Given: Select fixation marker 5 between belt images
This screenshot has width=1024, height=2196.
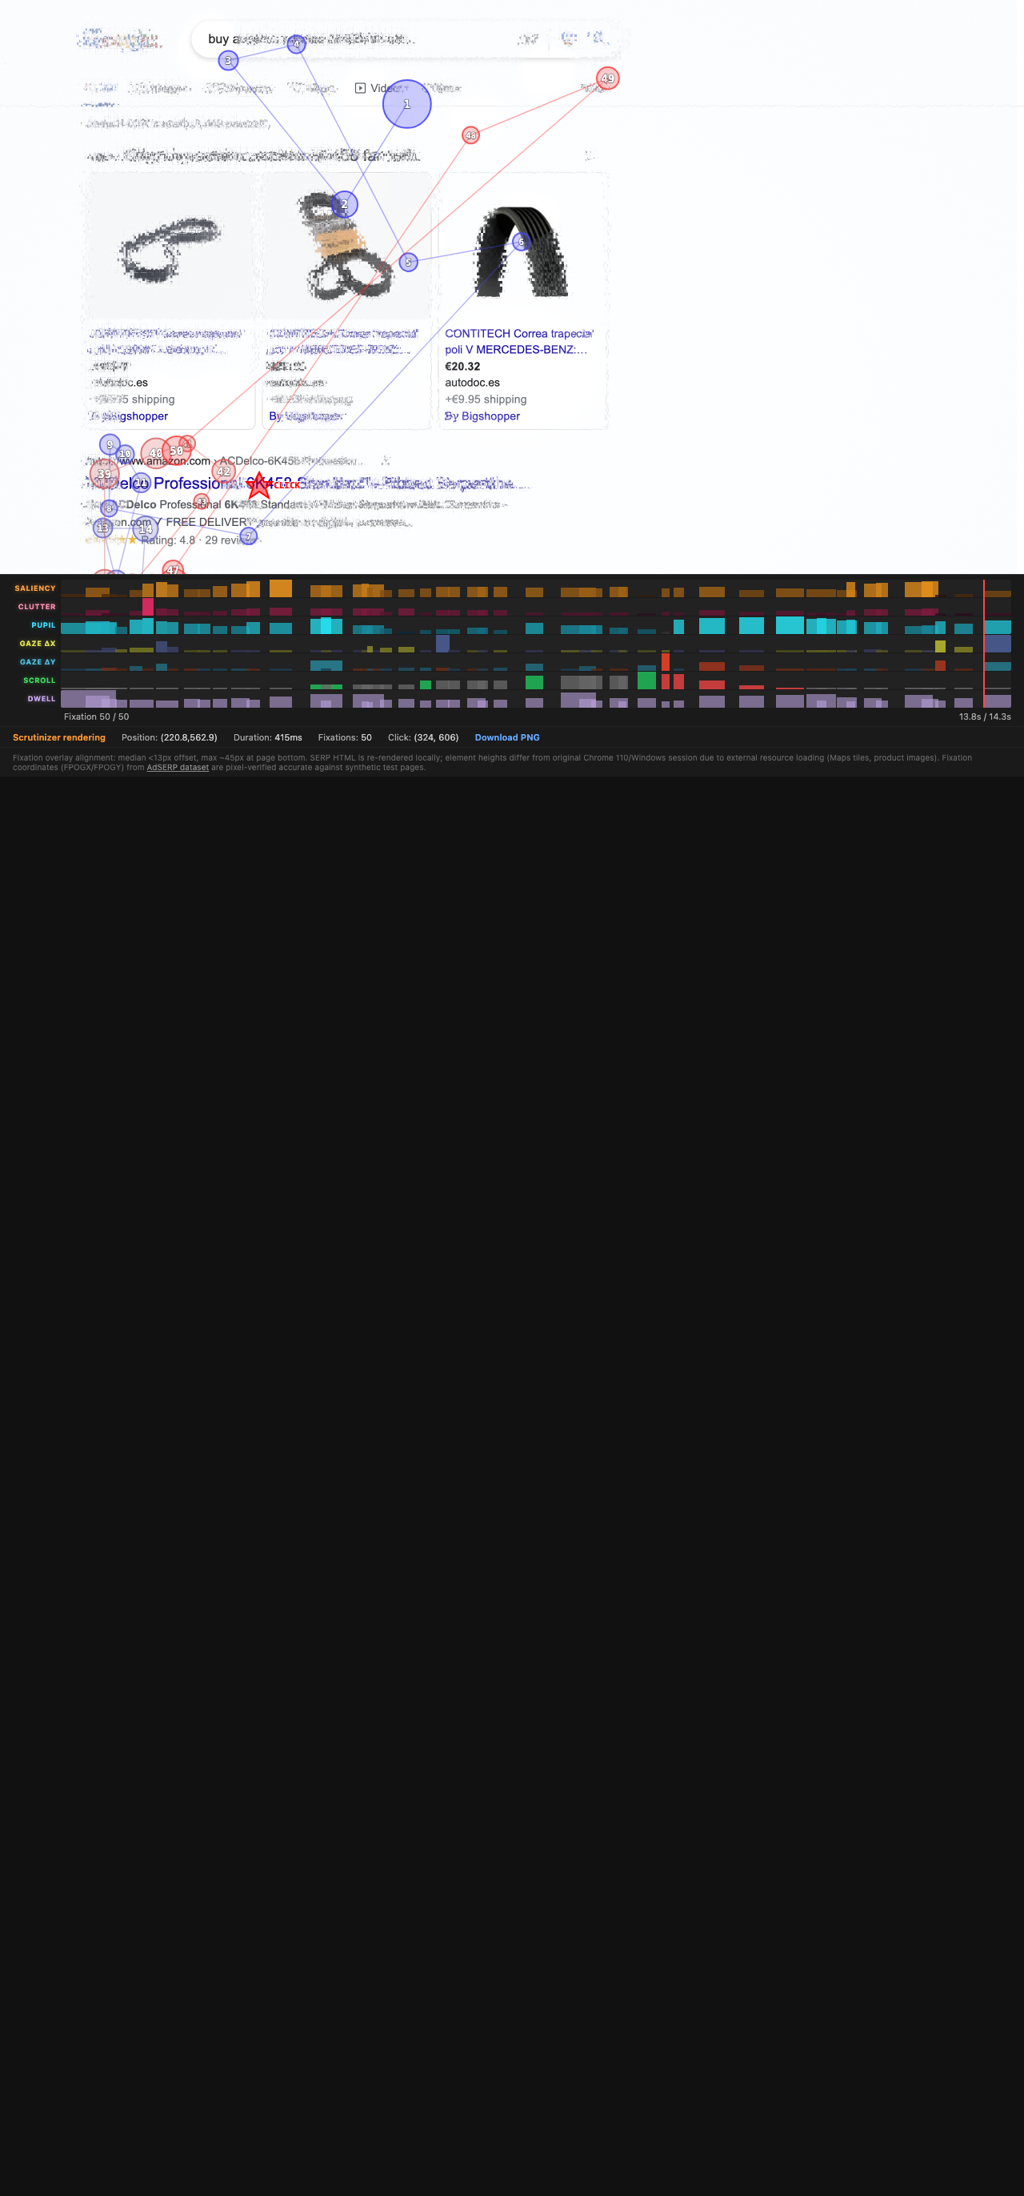Looking at the screenshot, I should [x=408, y=263].
